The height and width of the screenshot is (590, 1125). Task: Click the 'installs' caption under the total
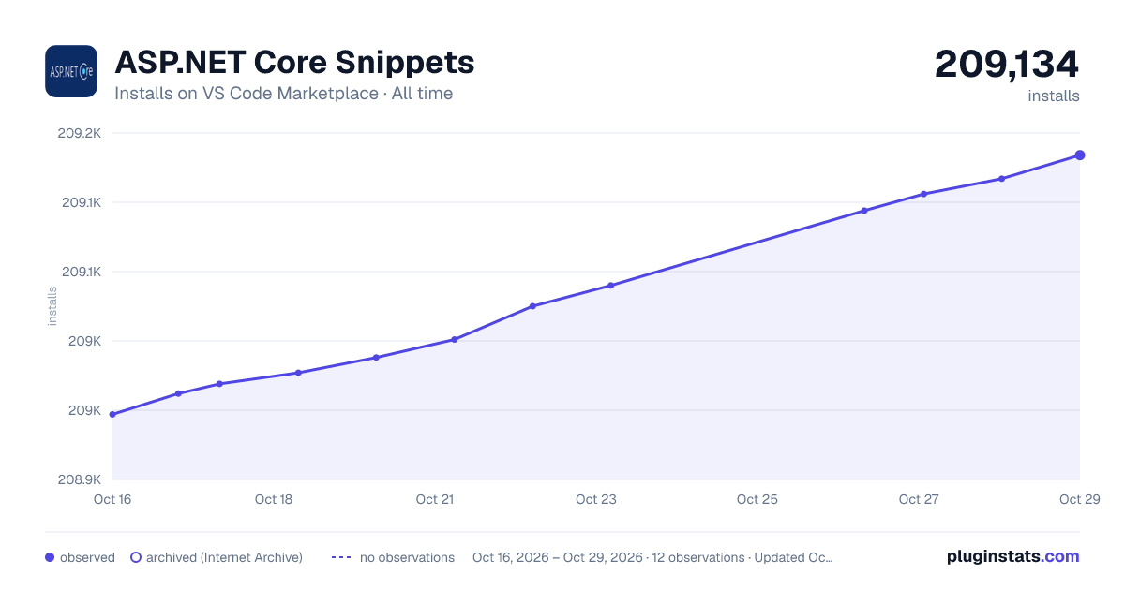[1054, 96]
